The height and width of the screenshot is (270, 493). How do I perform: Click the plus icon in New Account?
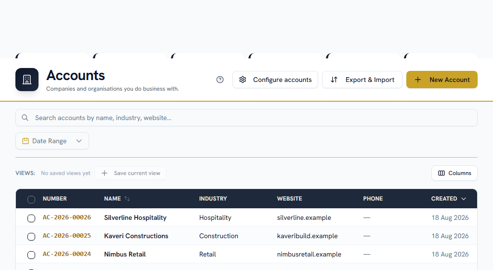tap(418, 80)
